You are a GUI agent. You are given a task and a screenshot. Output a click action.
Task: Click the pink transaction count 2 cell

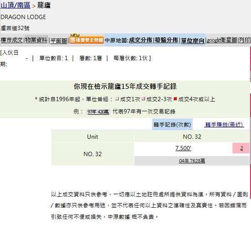[241, 148]
